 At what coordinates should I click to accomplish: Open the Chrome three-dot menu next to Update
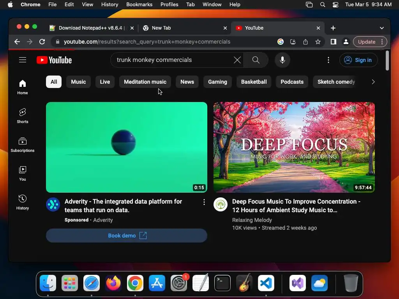coord(382,42)
